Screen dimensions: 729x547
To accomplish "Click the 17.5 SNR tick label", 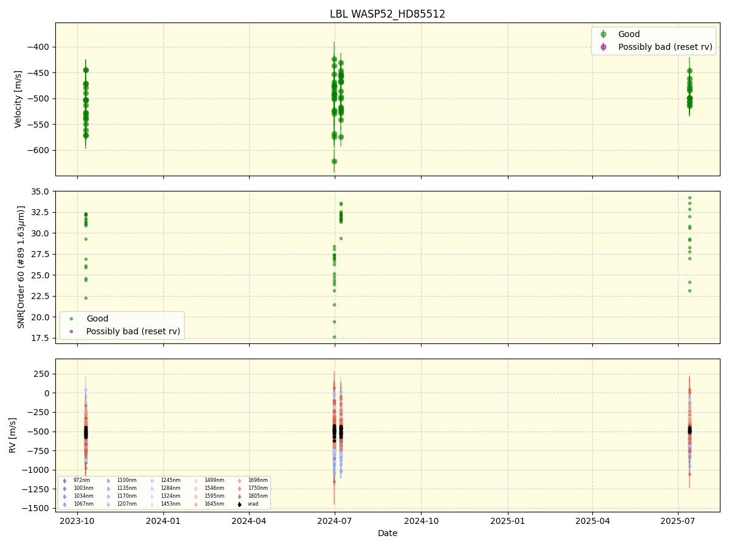I will coord(41,338).
